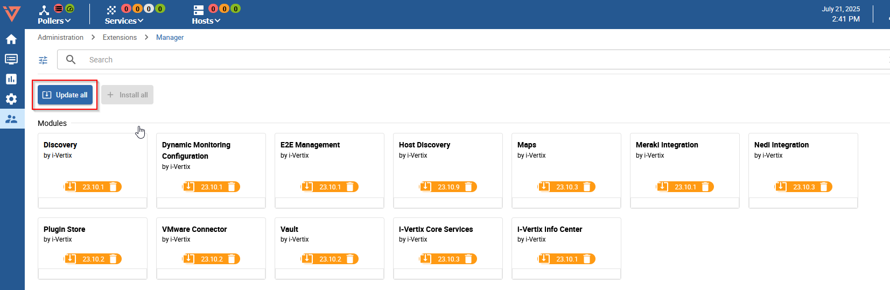
Task: Delete the Host Discovery module
Action: click(468, 187)
